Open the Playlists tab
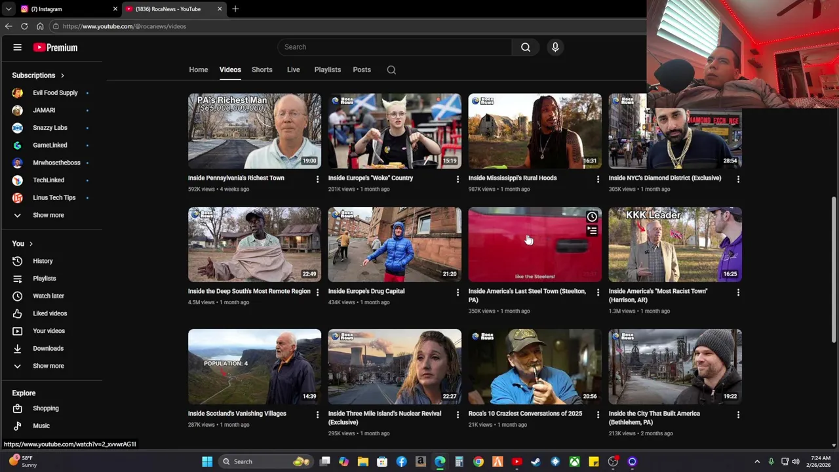The width and height of the screenshot is (839, 472). tap(327, 69)
